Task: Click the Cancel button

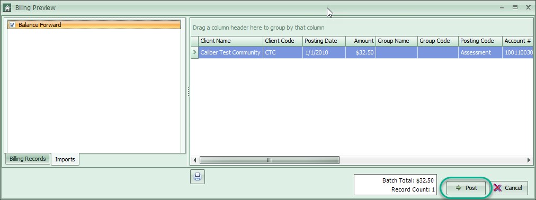Action: point(508,188)
